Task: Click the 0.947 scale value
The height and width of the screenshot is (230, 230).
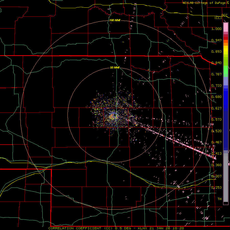Action: (x=216, y=40)
